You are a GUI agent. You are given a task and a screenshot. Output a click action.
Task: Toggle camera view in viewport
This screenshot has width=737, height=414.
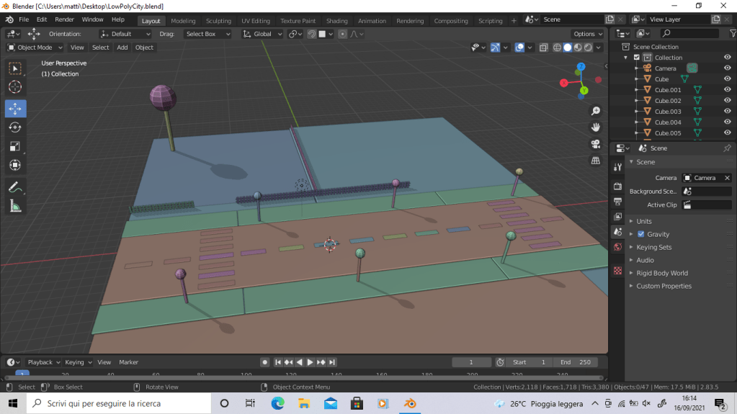pyautogui.click(x=596, y=143)
